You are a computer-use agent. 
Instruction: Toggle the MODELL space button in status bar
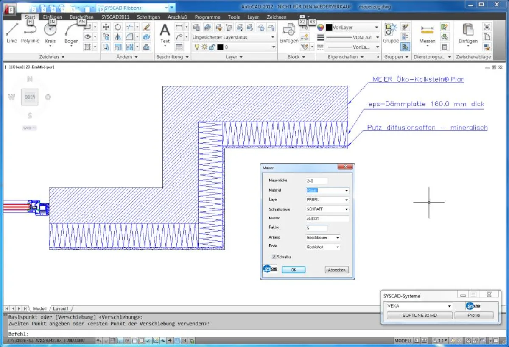[x=403, y=341]
